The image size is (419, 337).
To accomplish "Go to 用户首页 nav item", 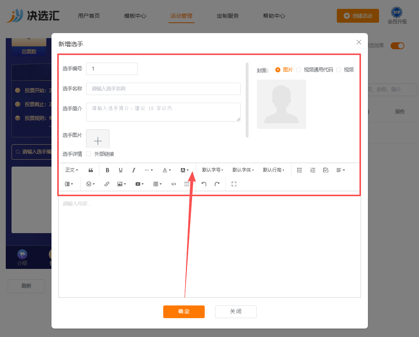I will tap(89, 16).
